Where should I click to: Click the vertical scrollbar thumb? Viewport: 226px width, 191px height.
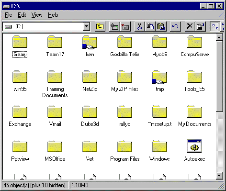219,76
